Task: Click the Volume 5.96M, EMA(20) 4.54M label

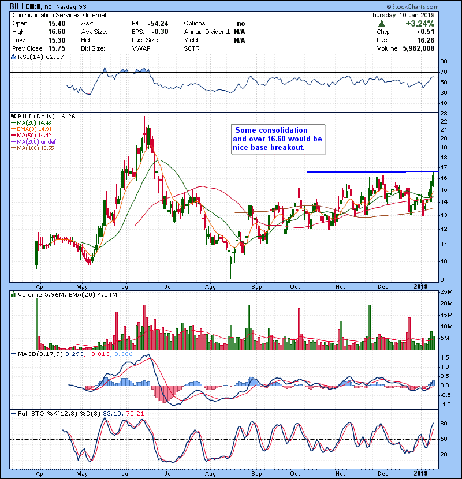Action: [67, 295]
